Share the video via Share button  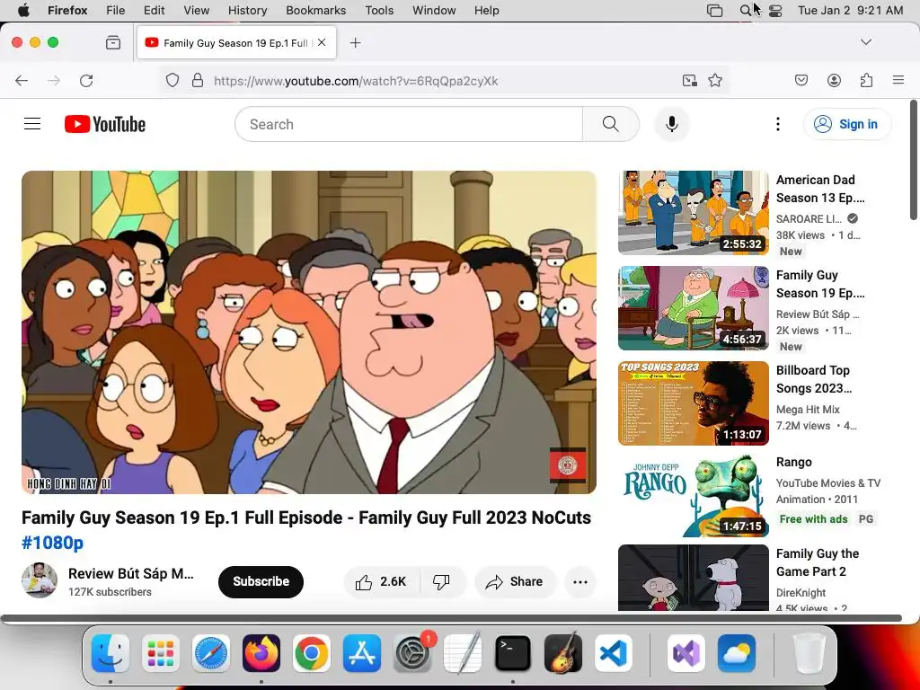tap(514, 581)
